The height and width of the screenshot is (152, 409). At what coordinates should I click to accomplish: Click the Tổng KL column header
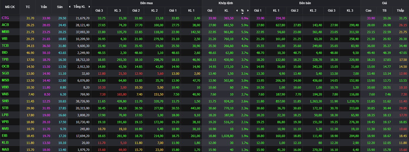(x=79, y=7)
